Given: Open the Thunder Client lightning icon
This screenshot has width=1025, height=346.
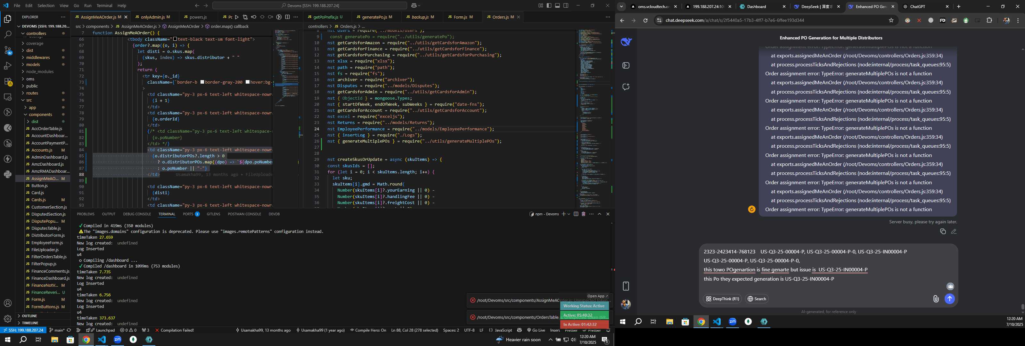Looking at the screenshot, I should [x=8, y=159].
